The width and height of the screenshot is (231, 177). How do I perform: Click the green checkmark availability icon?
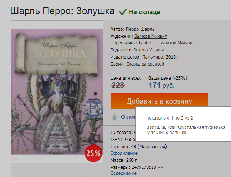[x=123, y=12]
